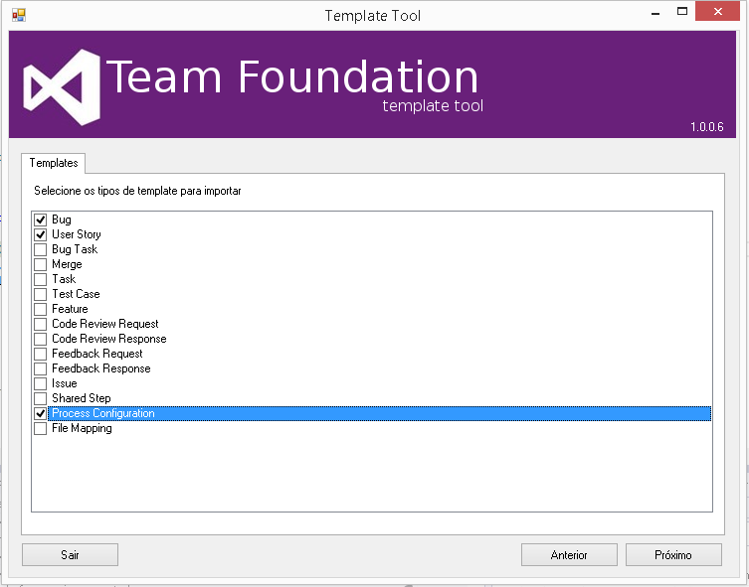Tick the Code Review Request checkbox
Screen dimensions: 749x587
(40, 324)
